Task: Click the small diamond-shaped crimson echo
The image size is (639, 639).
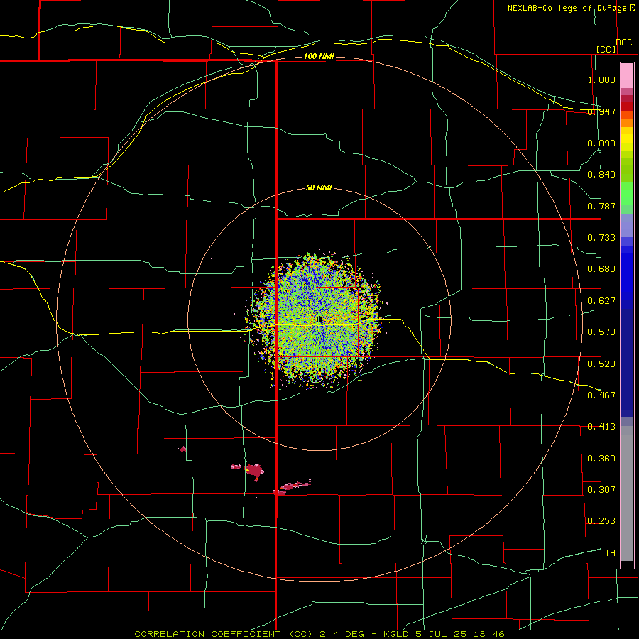Action: [x=183, y=449]
